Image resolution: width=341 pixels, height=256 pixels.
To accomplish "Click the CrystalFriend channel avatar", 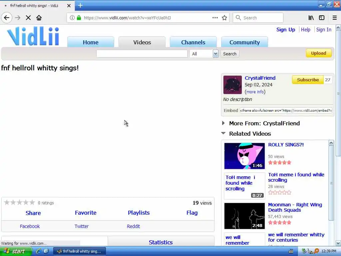I will coord(232,85).
